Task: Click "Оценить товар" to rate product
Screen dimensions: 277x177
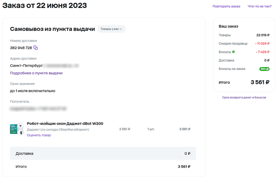Action: coord(39,135)
